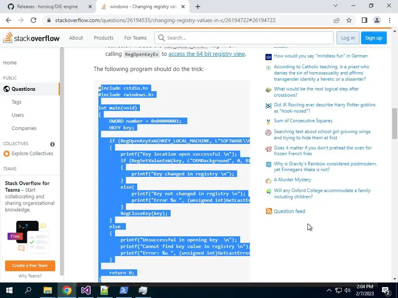Click the volume speaker tray icon
Viewport: 398px width, 298px height.
[x=347, y=290]
